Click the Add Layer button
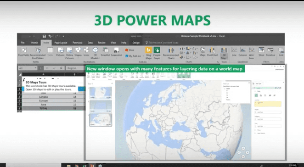Screen dimensions: 304x167 coord(258,83)
